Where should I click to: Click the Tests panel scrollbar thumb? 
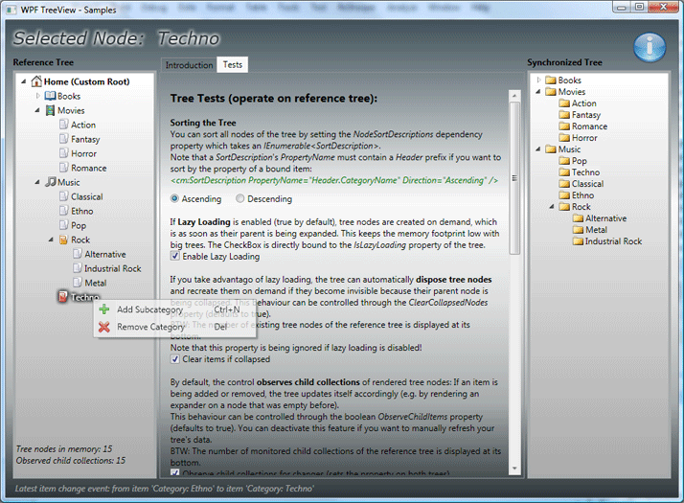tap(514, 177)
